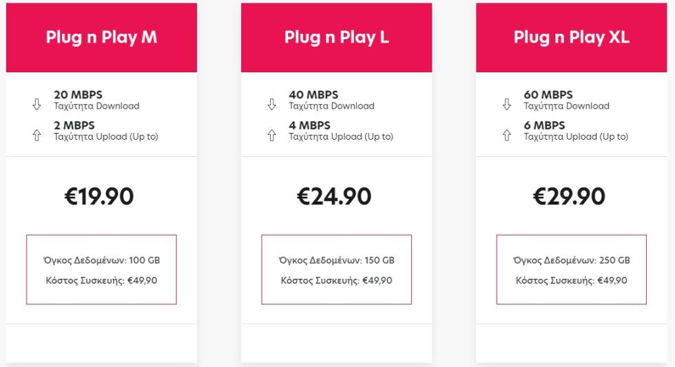Click the upload arrow icon for Plug n Play L
Image resolution: width=675 pixels, height=367 pixels.
(271, 135)
